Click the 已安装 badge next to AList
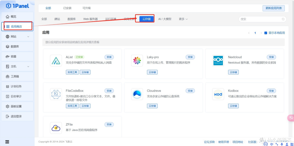 click(x=79, y=57)
